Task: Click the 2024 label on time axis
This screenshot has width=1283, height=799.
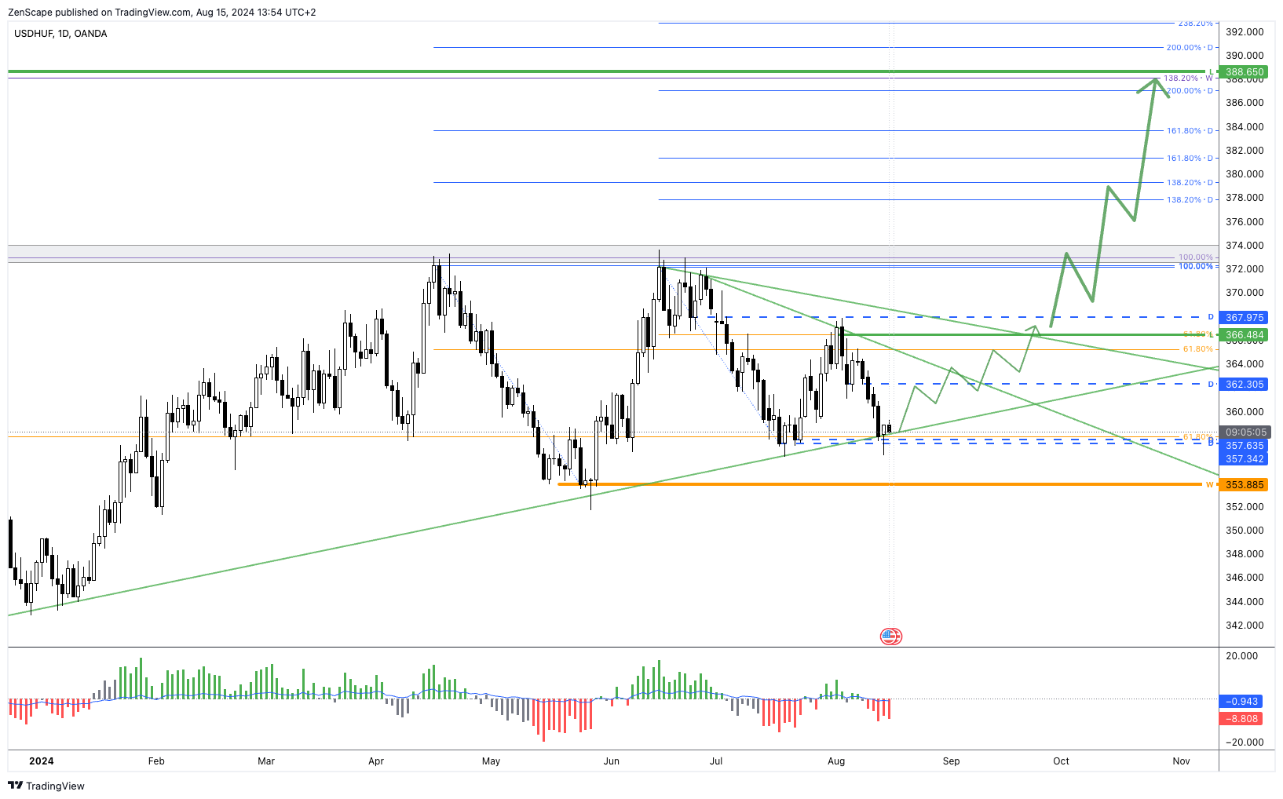Action: click(x=42, y=761)
